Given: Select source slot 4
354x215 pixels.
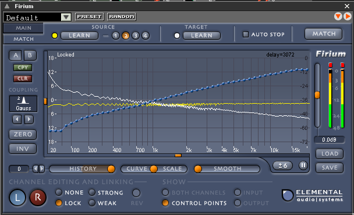Looking at the screenshot, I should [146, 36].
